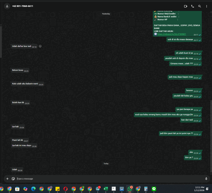Select message 'Iya kak ini mau depo'

(x=24, y=145)
